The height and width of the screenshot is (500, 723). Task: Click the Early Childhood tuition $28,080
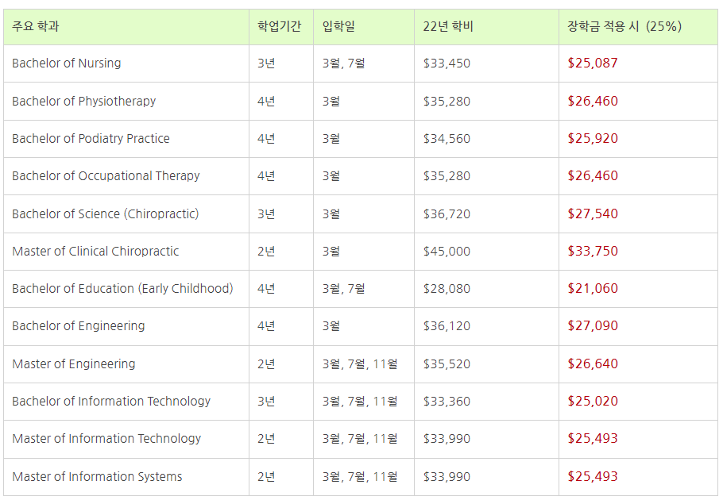click(447, 289)
